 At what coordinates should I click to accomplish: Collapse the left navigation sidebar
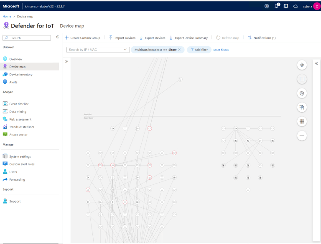click(x=57, y=37)
